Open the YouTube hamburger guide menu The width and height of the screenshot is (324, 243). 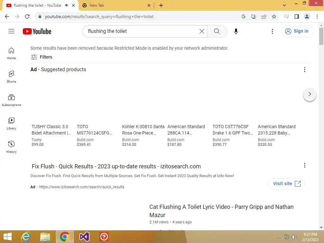click(x=11, y=31)
